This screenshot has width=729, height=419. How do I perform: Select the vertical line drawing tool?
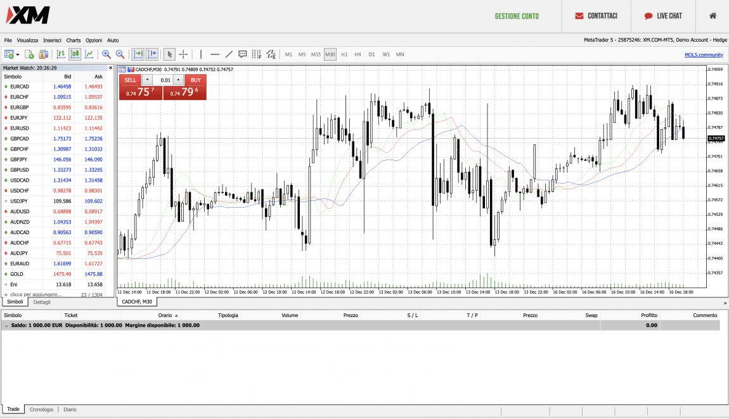coord(201,54)
